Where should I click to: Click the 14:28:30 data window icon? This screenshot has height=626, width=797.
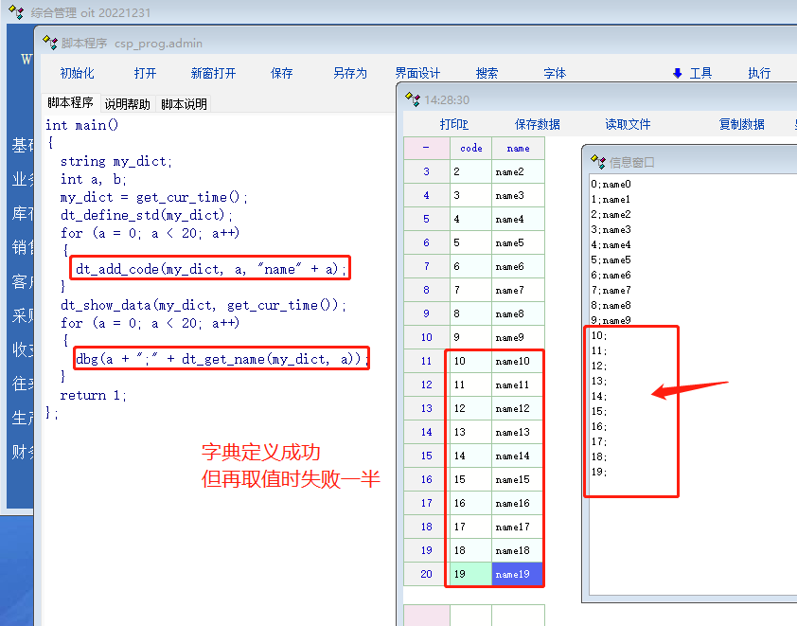[x=413, y=98]
